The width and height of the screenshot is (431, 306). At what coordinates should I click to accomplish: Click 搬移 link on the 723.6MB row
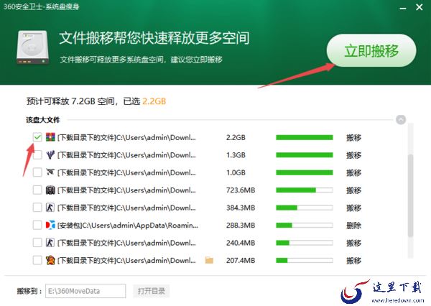point(353,190)
